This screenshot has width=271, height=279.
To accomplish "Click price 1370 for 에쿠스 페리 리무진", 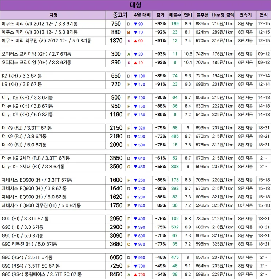I will 116,41.
